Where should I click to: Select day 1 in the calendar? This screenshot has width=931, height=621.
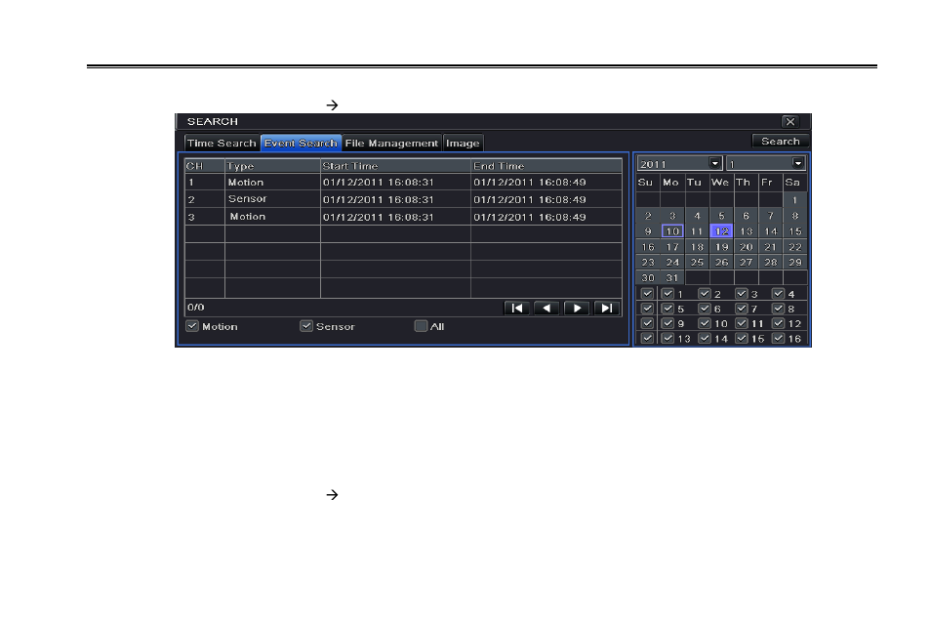(795, 200)
